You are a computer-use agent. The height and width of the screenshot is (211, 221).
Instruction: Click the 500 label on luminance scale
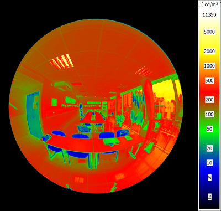[x=209, y=80]
